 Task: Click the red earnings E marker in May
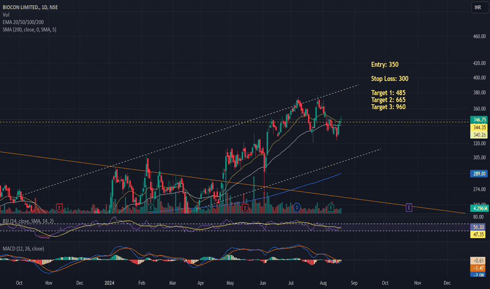245,207
